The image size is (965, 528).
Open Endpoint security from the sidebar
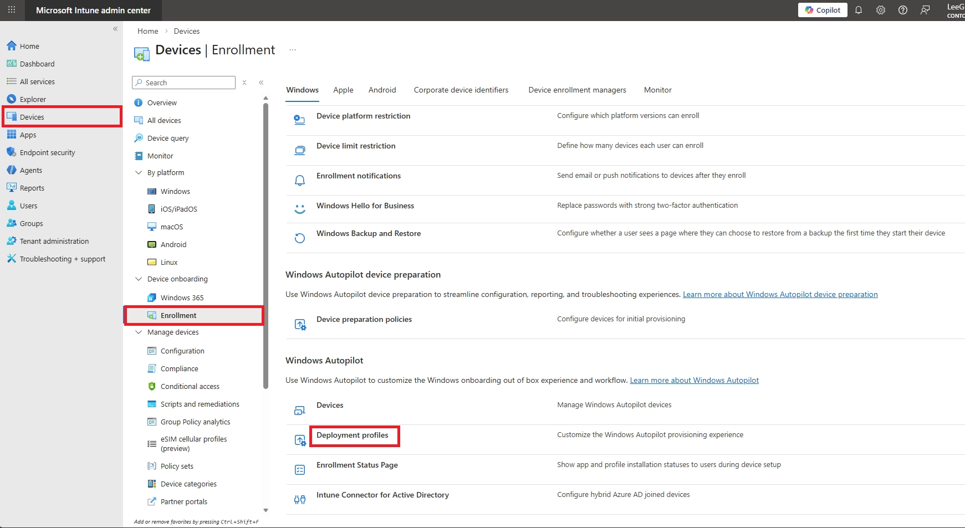pyautogui.click(x=47, y=152)
